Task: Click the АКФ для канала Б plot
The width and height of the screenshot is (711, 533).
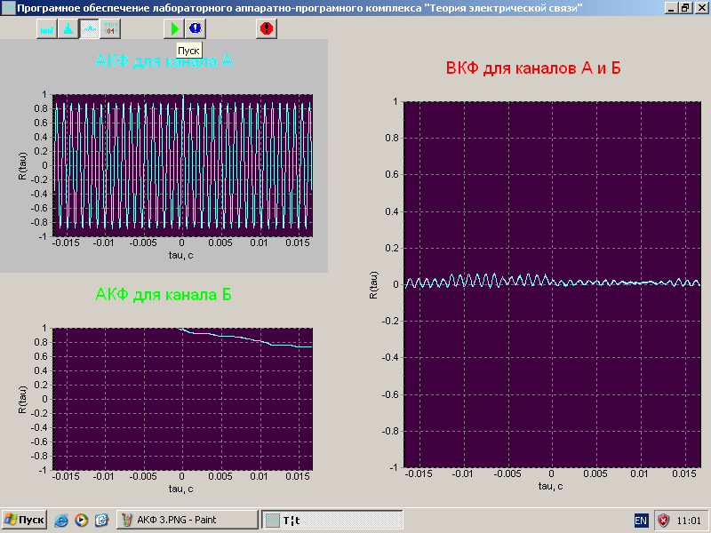Action: point(183,399)
